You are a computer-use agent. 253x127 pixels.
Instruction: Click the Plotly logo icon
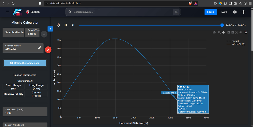(x=246, y=32)
